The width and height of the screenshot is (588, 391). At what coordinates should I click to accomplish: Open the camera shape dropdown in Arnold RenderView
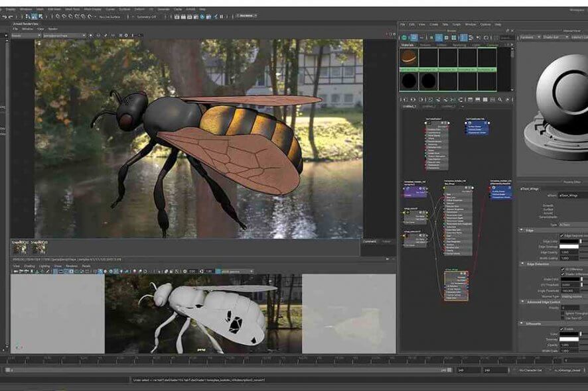(64, 36)
